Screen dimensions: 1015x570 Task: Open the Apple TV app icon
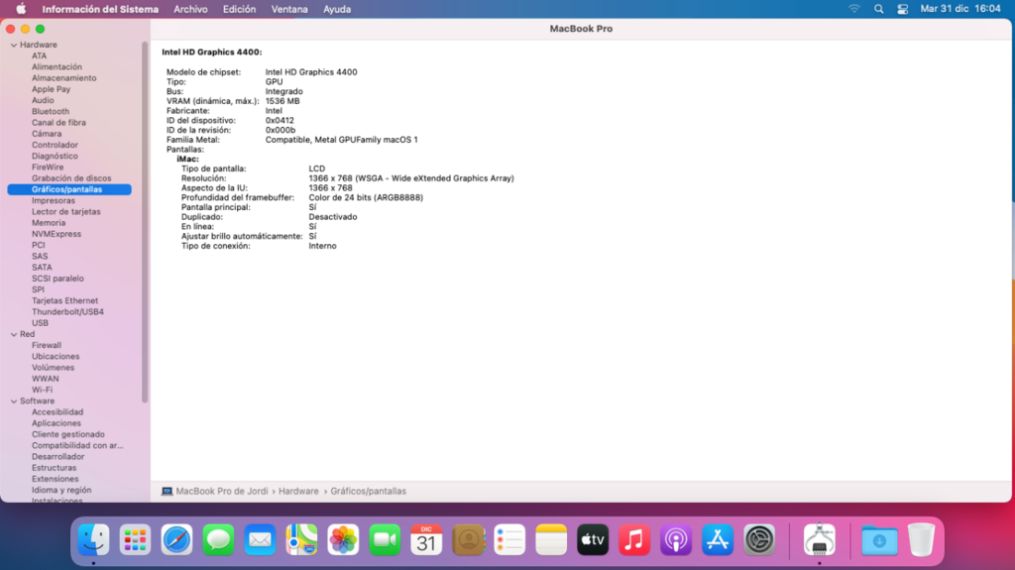pyautogui.click(x=593, y=540)
